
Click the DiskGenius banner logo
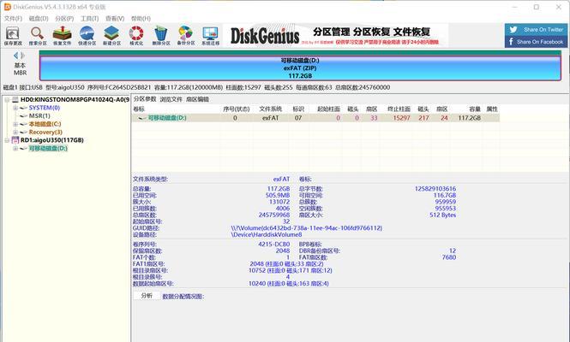(265, 36)
